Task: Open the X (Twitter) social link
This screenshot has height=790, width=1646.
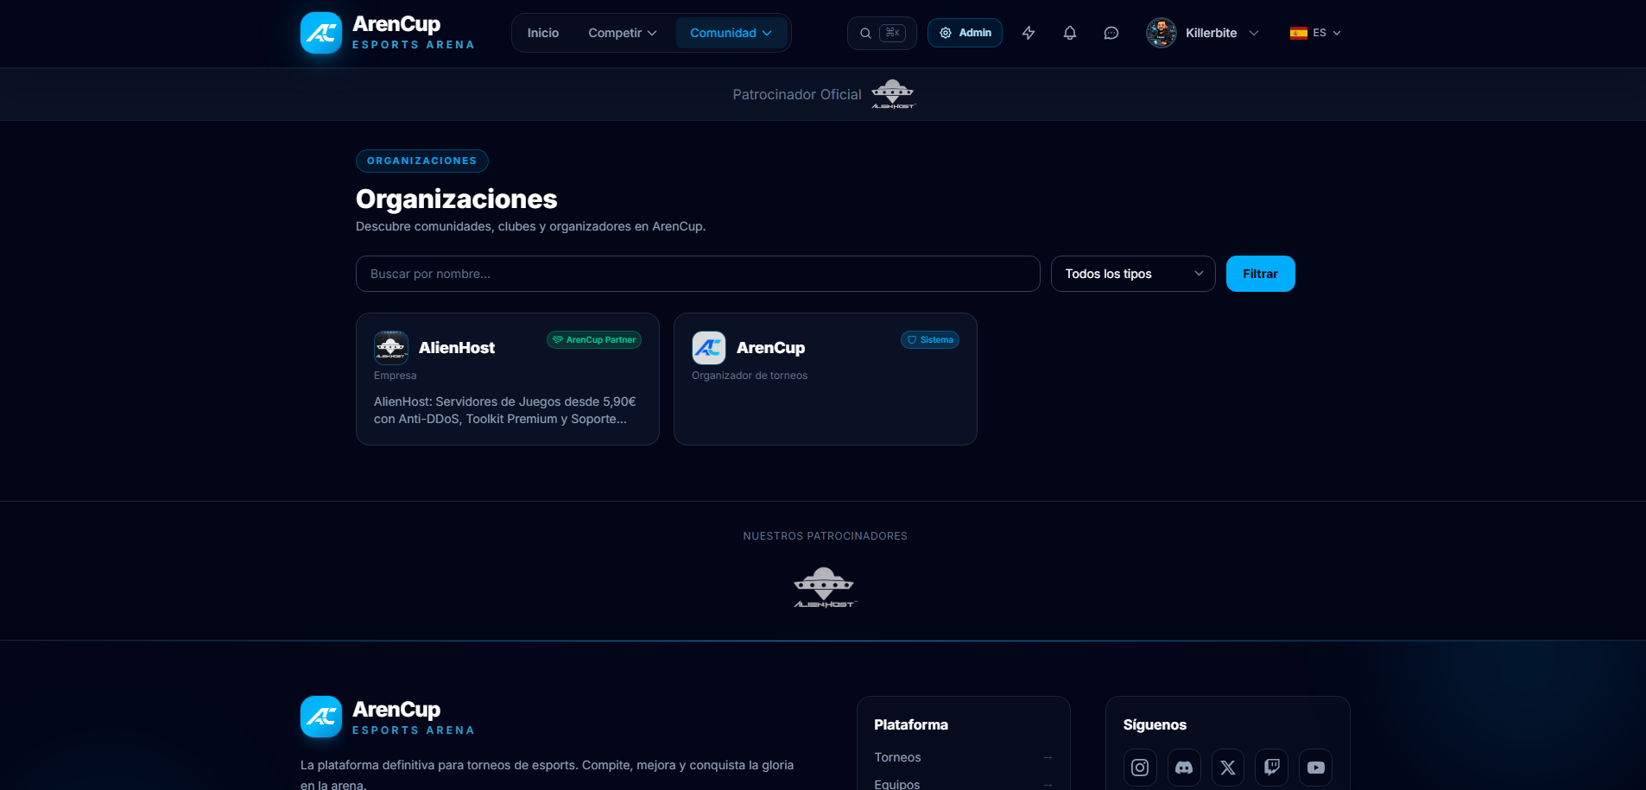Action: click(1228, 768)
